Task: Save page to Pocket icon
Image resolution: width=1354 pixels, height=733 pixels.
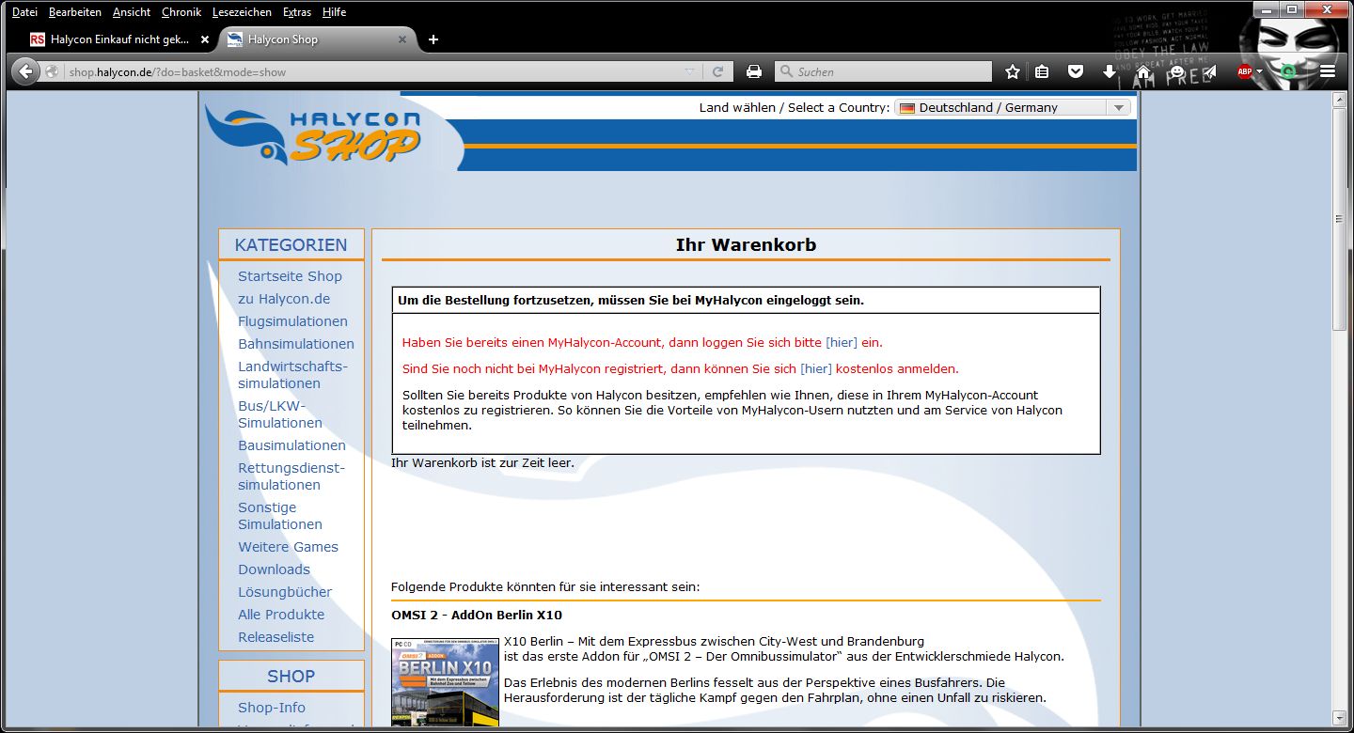Action: (x=1076, y=71)
